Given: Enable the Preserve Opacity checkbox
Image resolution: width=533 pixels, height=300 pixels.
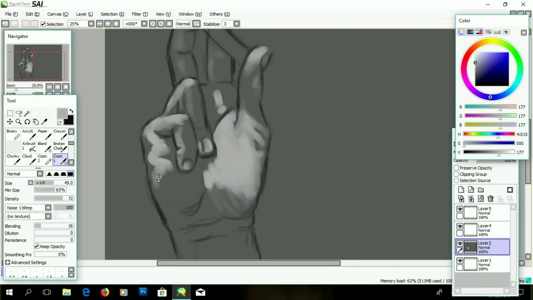Looking at the screenshot, I should [456, 168].
